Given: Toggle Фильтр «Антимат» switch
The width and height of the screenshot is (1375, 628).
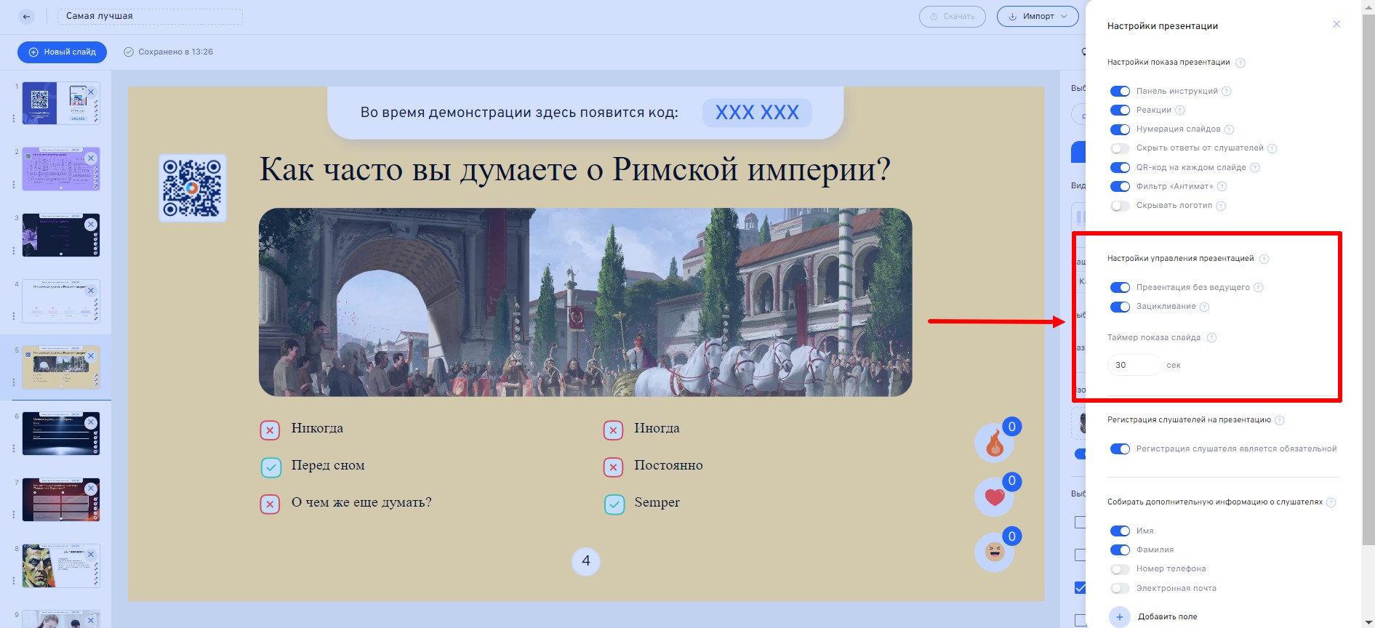Looking at the screenshot, I should [1120, 186].
